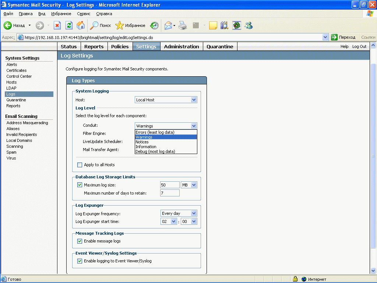Image resolution: width=377 pixels, height=283 pixels.
Task: Toggle Enable logging to Event Viewer/Syslog
Action: tap(80, 261)
